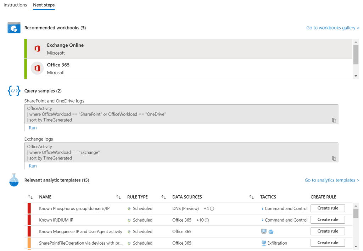363x251 pixels.
Task: Run the Exchange logs query
Action: pos(33,166)
